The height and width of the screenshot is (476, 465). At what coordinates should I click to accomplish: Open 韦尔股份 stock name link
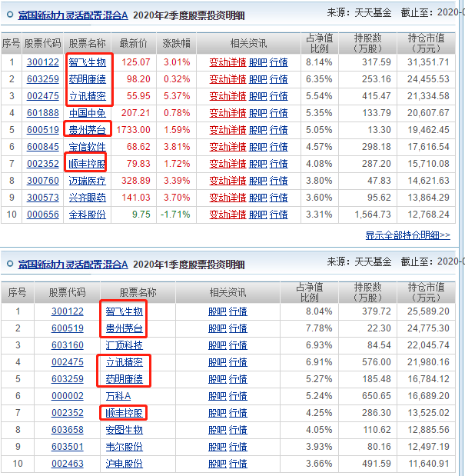[x=124, y=447]
